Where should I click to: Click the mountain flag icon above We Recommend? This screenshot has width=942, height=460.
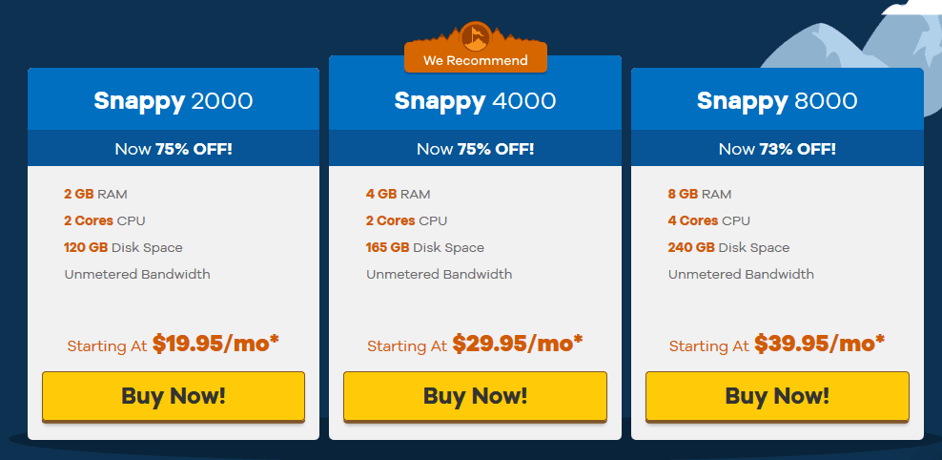(x=475, y=37)
